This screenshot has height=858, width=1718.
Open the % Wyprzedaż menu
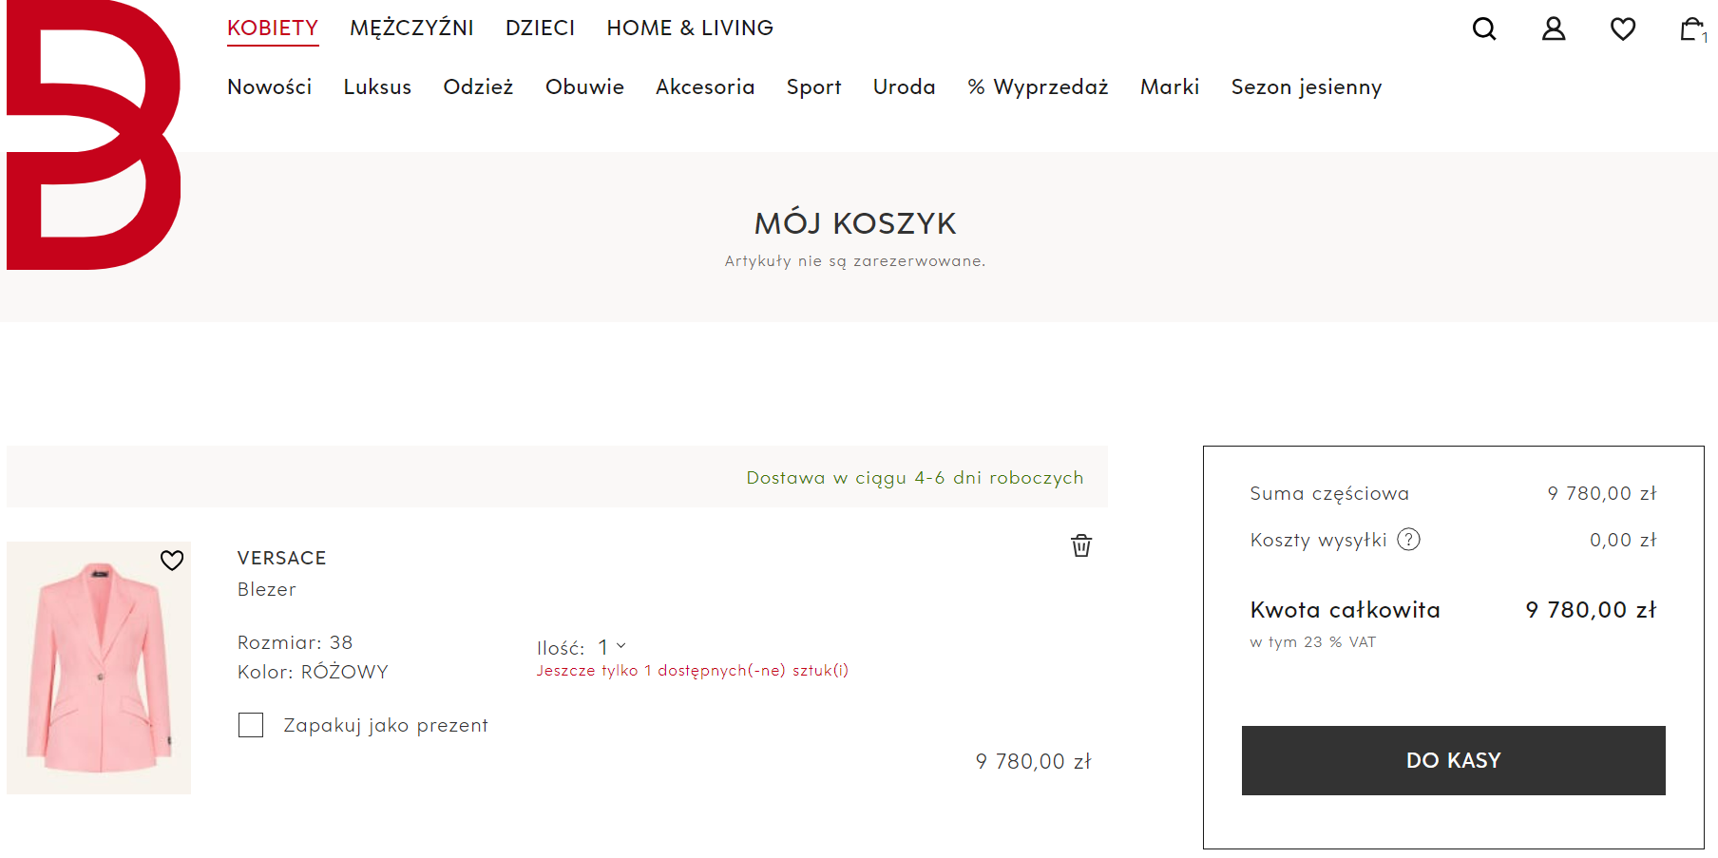(x=1038, y=87)
